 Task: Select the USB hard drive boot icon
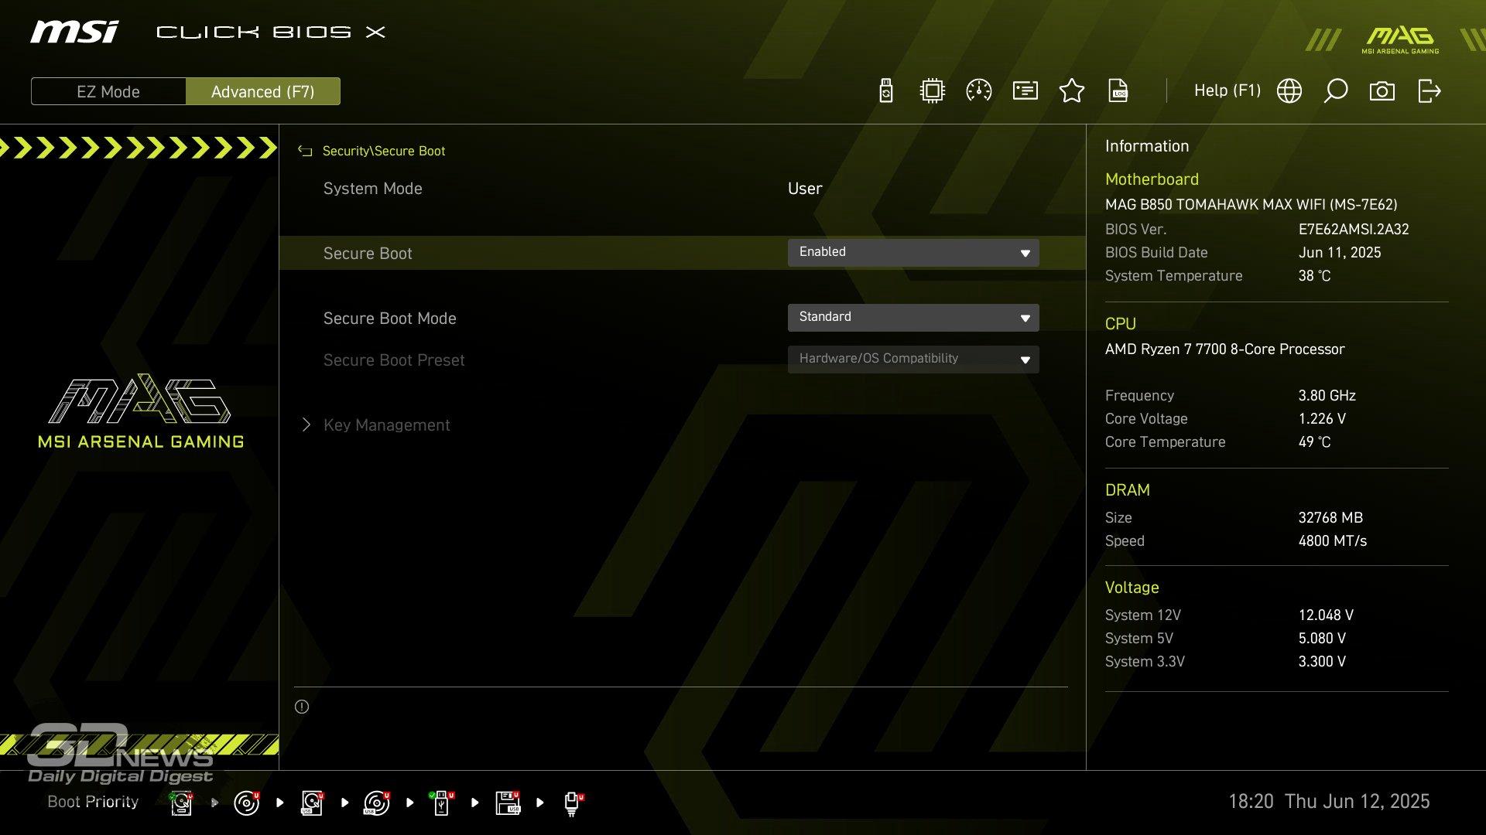[x=312, y=803]
